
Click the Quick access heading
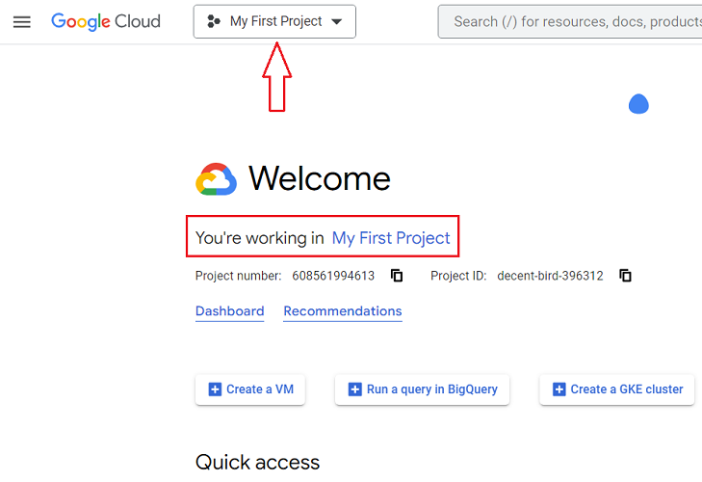pyautogui.click(x=257, y=463)
